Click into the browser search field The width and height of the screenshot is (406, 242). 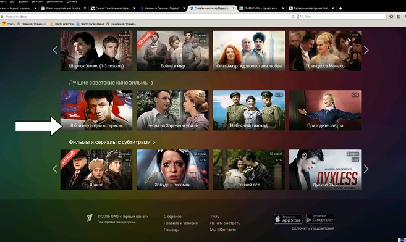pyautogui.click(x=342, y=16)
